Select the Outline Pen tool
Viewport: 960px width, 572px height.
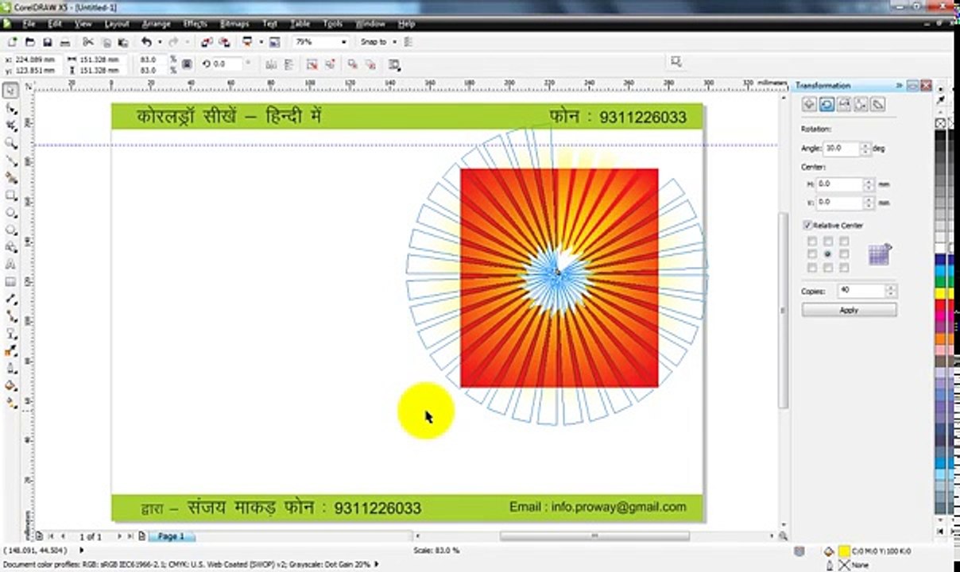pyautogui.click(x=11, y=369)
